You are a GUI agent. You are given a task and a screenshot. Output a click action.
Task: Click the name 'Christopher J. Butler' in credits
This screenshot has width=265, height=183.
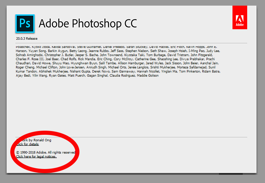click(59, 55)
